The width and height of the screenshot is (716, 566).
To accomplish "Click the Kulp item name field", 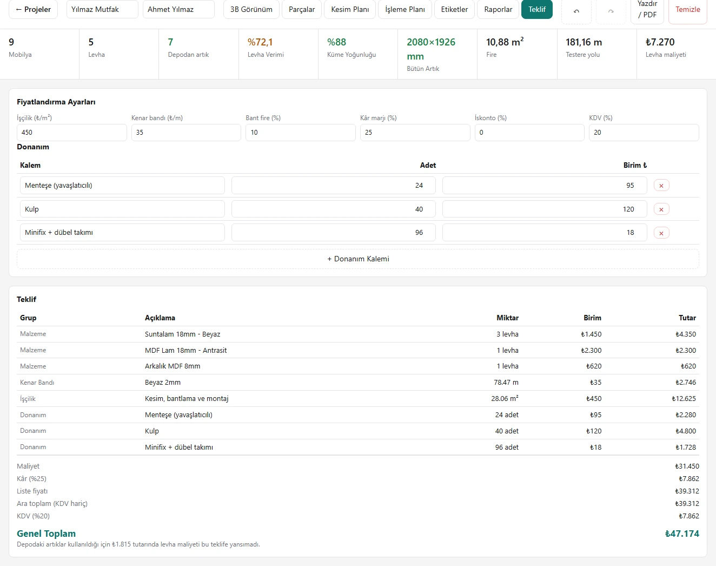I will tap(122, 209).
